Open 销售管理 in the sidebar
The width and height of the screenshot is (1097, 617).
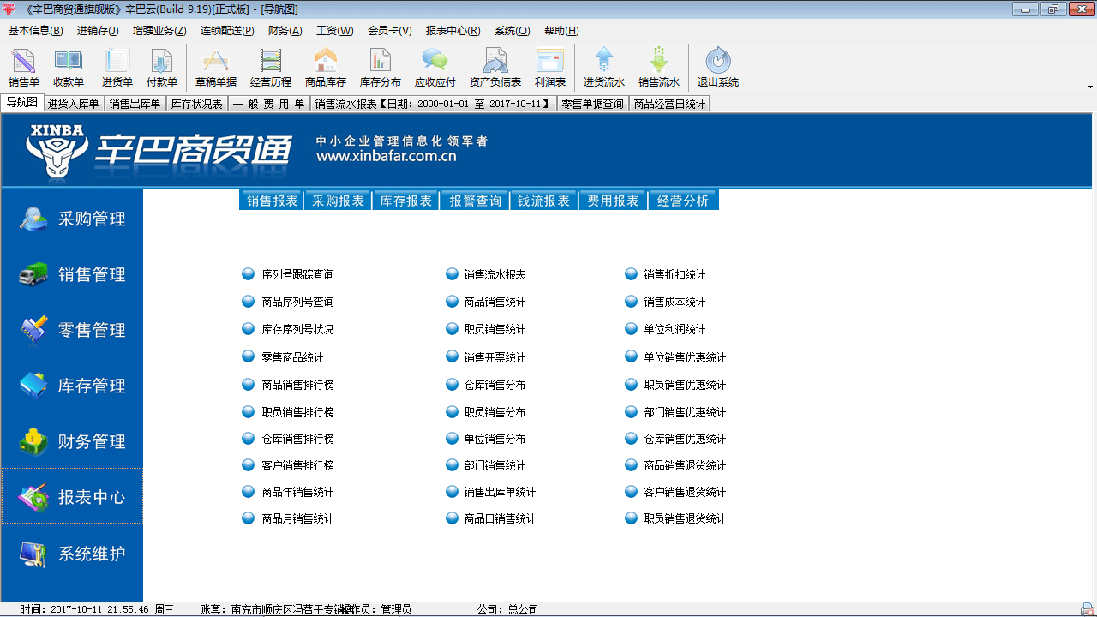72,275
